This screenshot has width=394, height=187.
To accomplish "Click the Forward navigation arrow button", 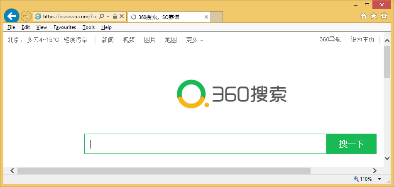I will tap(25, 17).
